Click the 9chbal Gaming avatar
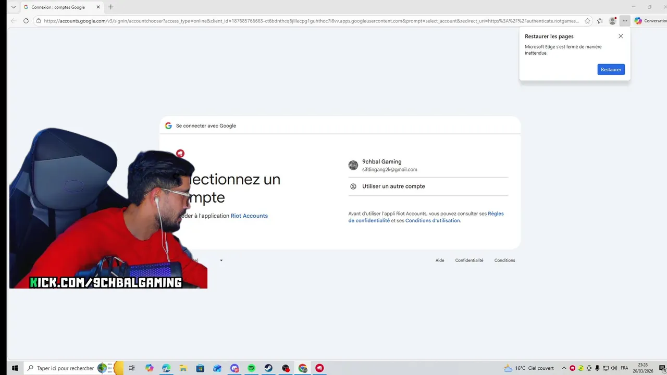667x375 pixels. (353, 165)
